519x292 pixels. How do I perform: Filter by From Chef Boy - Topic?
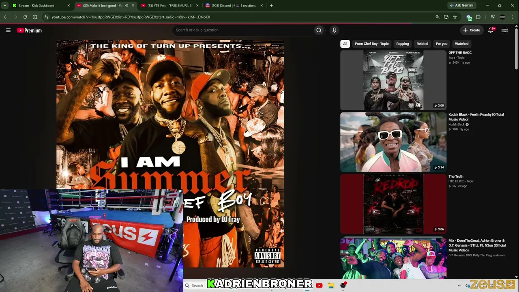tap(371, 44)
